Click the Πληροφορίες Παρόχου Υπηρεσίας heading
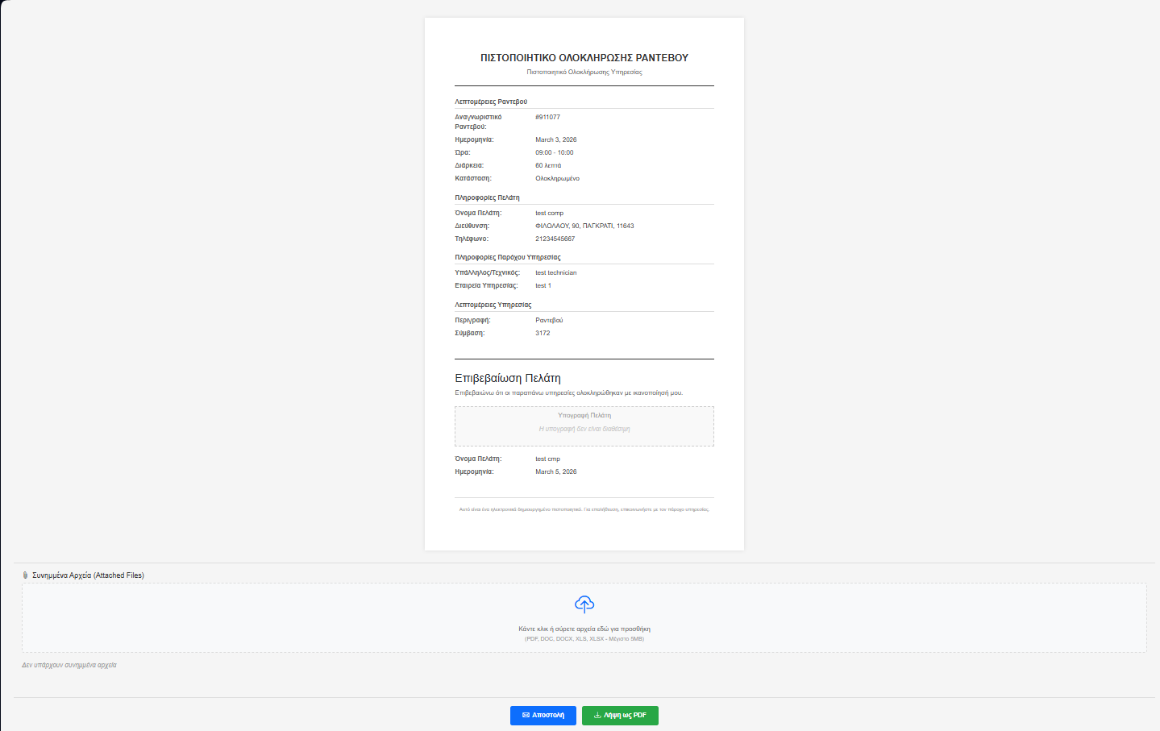 [507, 257]
